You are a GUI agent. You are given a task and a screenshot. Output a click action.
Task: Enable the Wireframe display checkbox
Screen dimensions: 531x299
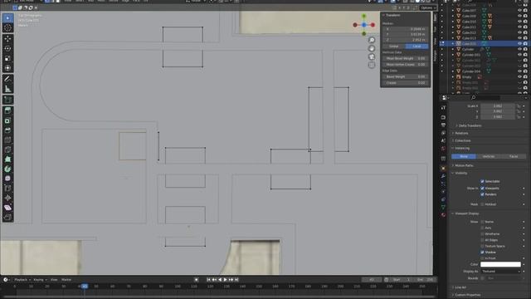point(482,234)
